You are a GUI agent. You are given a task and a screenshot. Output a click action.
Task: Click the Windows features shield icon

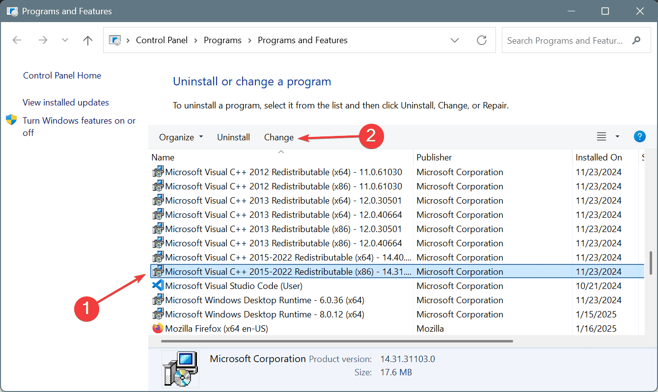point(11,120)
